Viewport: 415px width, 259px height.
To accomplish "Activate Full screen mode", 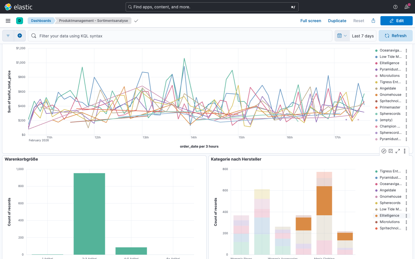I will pyautogui.click(x=311, y=20).
